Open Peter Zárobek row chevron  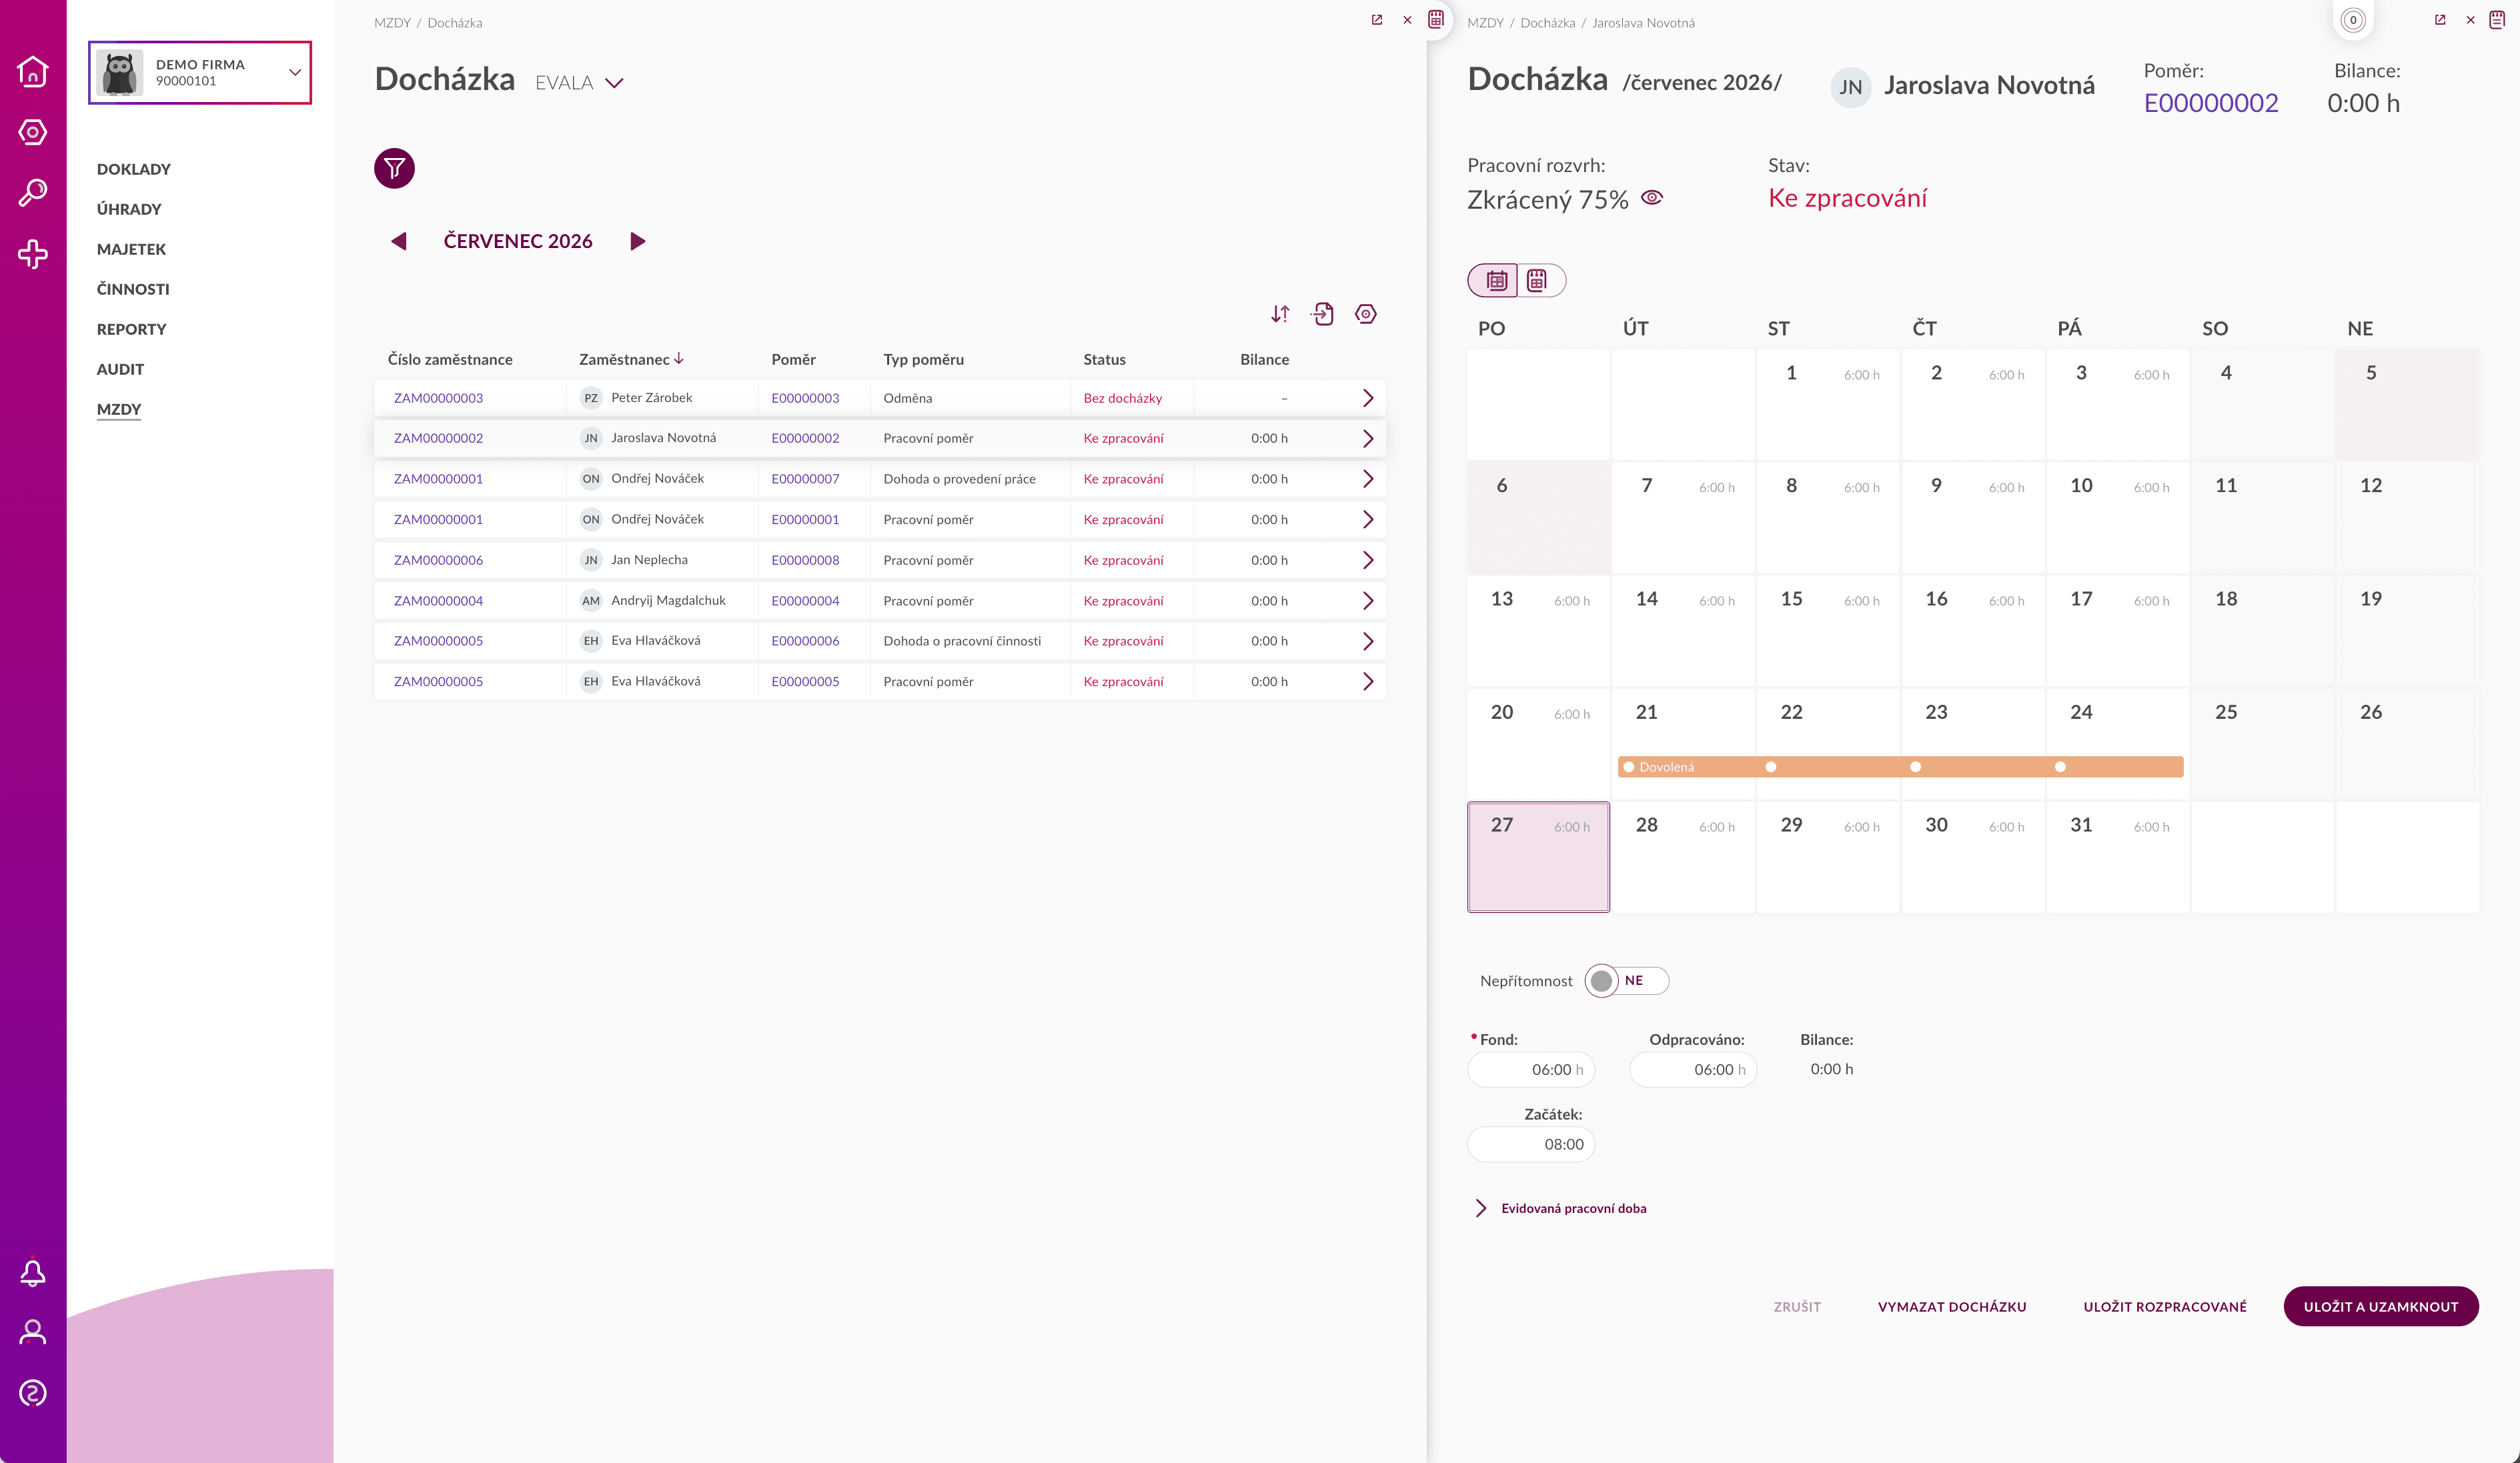(x=1367, y=398)
